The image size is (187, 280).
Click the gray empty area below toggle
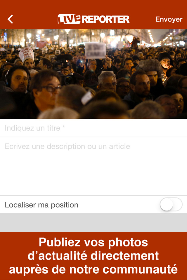(x=93, y=223)
